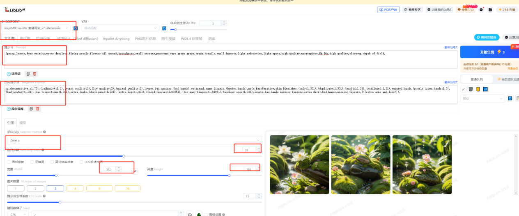Open the 教程专区 tutorials button
519x216 pixels.
413,9
